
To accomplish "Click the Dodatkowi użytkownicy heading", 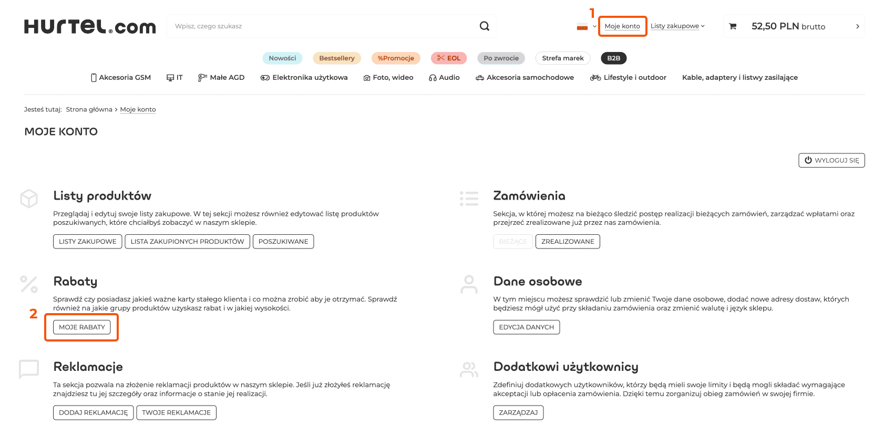I will coord(566,367).
